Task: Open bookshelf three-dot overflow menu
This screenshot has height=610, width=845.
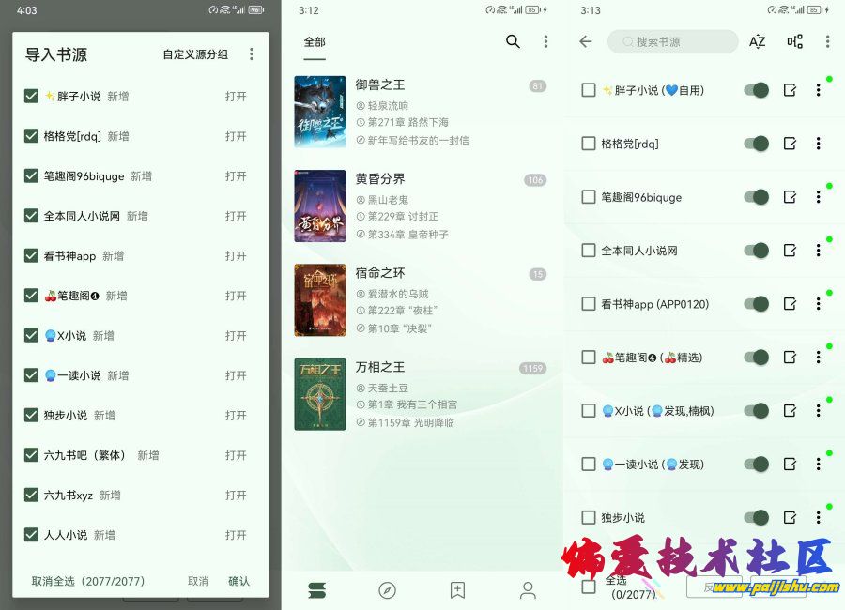Action: pyautogui.click(x=545, y=41)
